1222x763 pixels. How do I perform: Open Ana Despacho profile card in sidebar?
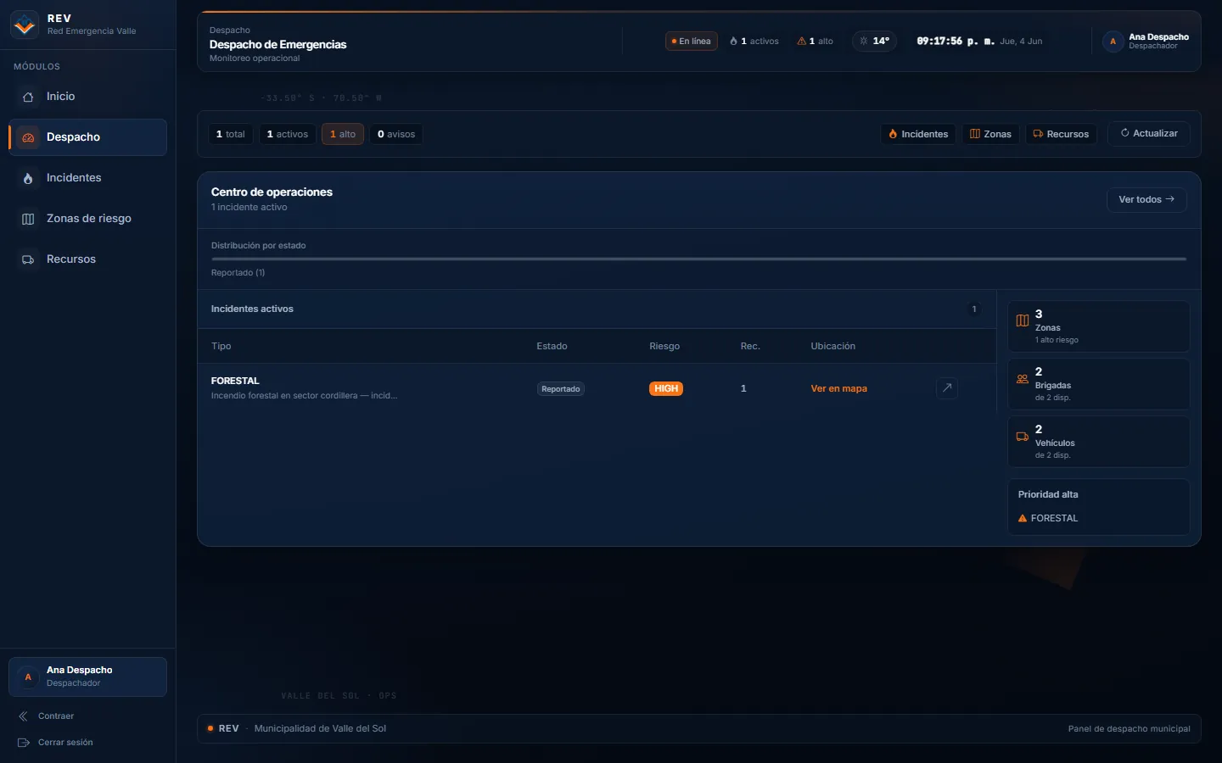(x=87, y=677)
